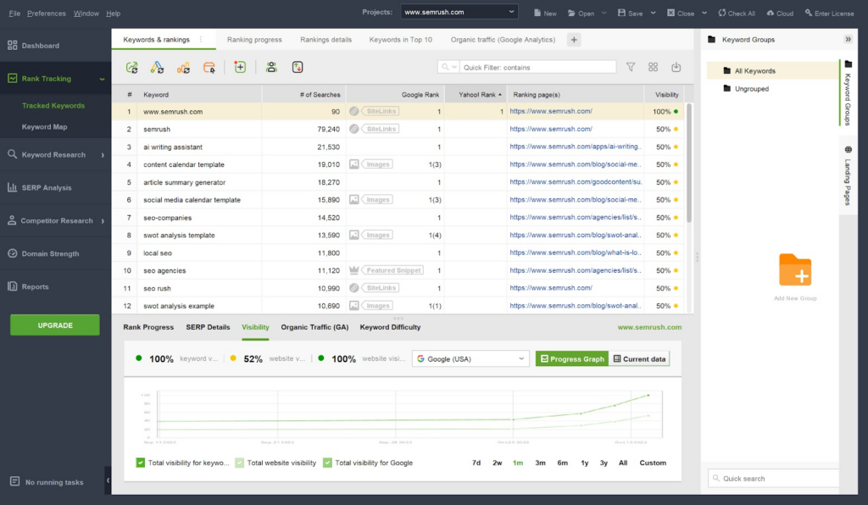Viewport: 868px width, 505px height.
Task: Click the Add New Group folder icon
Action: pyautogui.click(x=795, y=270)
